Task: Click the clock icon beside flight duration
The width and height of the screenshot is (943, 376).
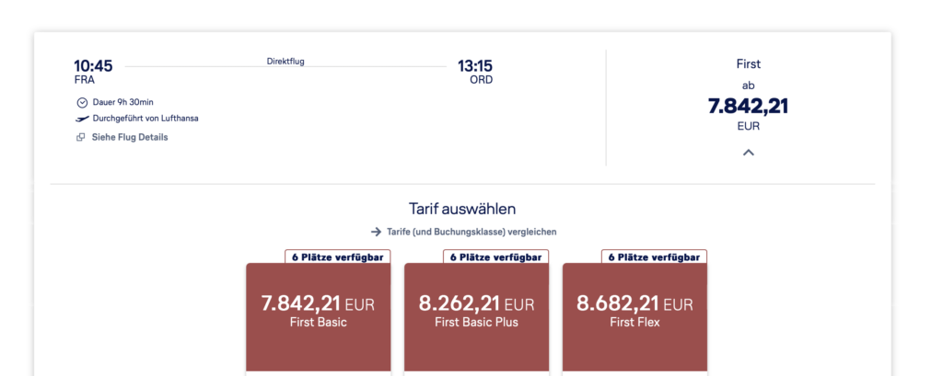Action: tap(82, 102)
